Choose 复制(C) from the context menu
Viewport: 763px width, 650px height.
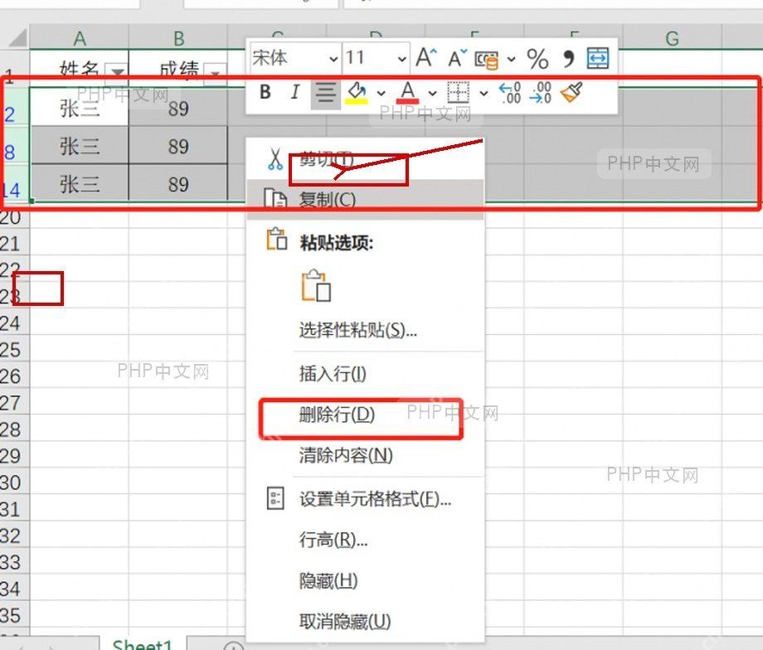(x=366, y=200)
